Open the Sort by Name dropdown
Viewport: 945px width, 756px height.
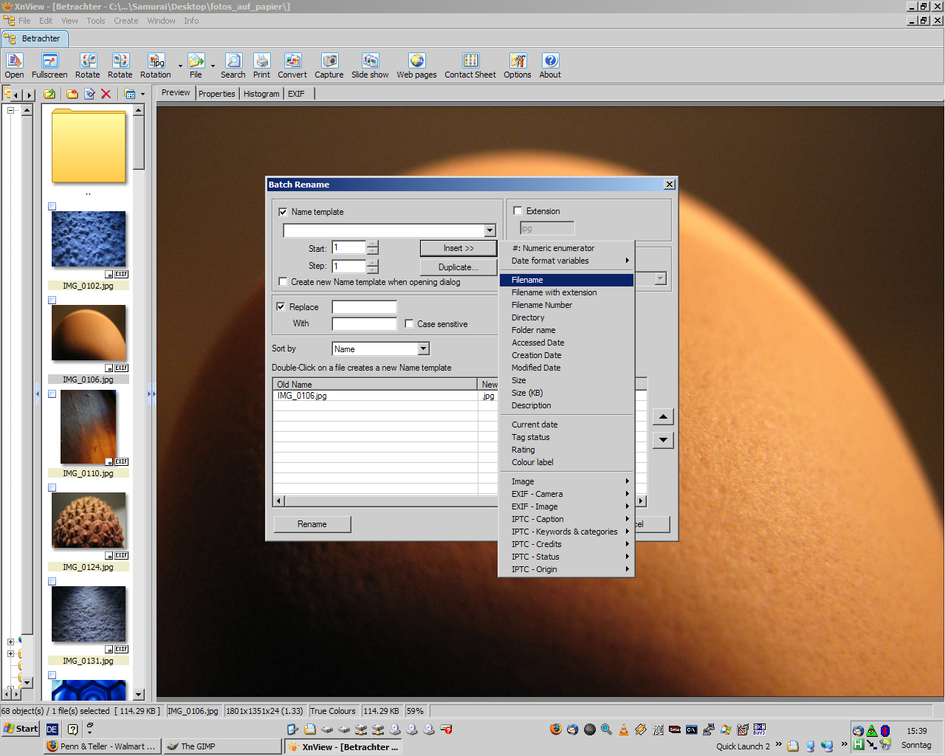pos(423,348)
